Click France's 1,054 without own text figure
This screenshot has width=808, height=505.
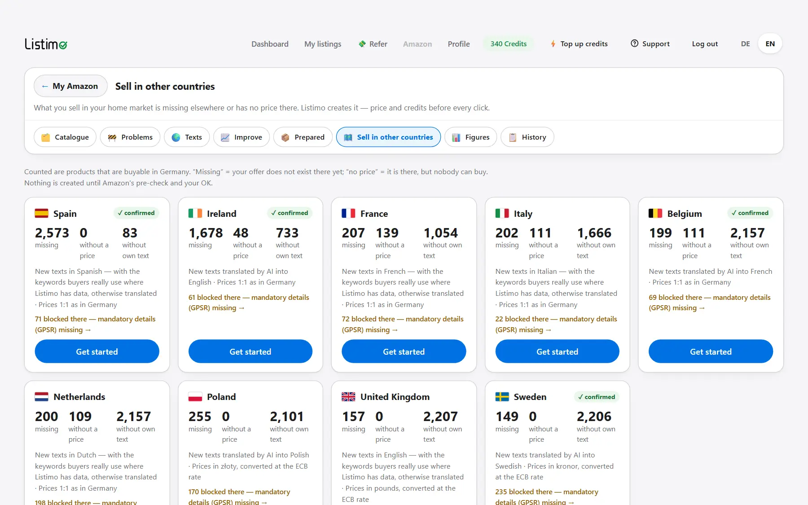click(441, 233)
